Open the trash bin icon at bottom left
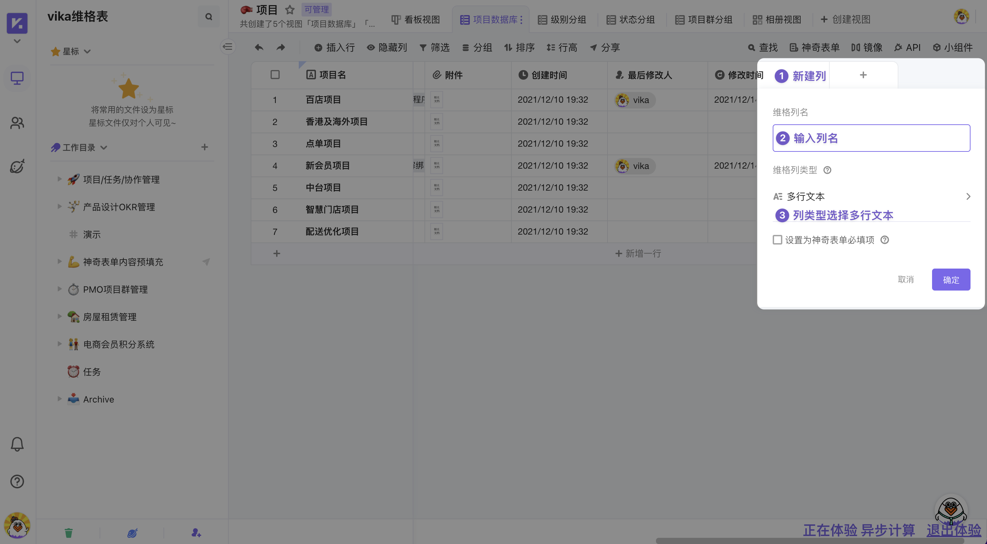The image size is (987, 544). (68, 533)
